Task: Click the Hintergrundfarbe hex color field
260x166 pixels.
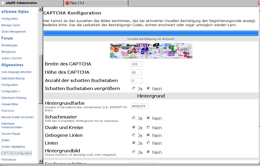Action: coord(139,106)
